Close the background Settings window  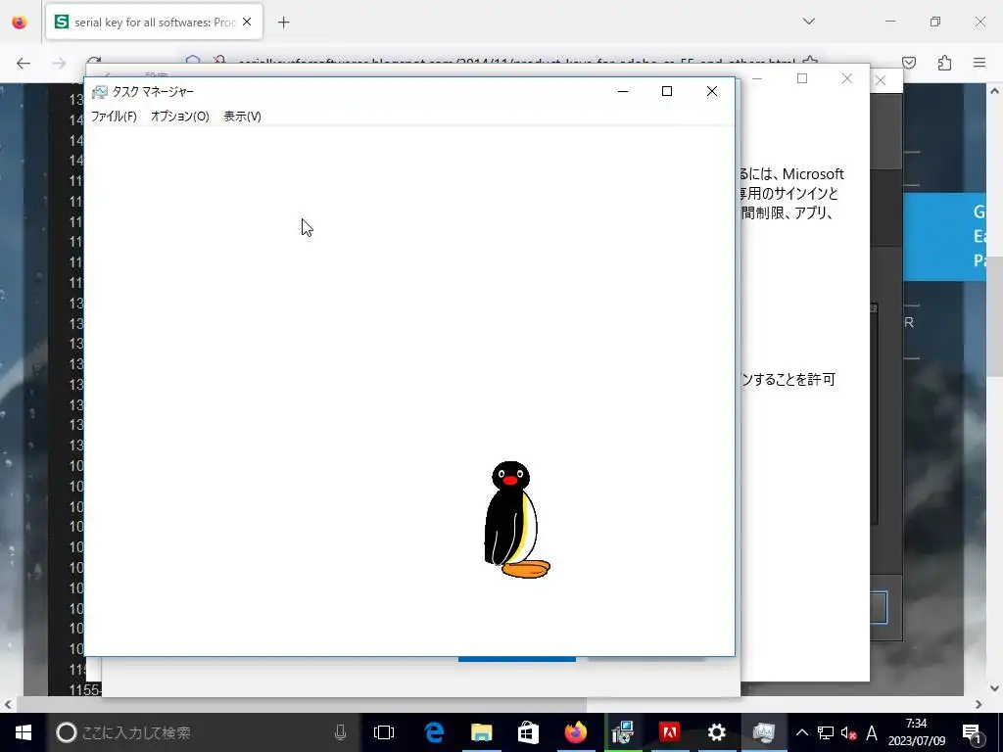(x=847, y=78)
